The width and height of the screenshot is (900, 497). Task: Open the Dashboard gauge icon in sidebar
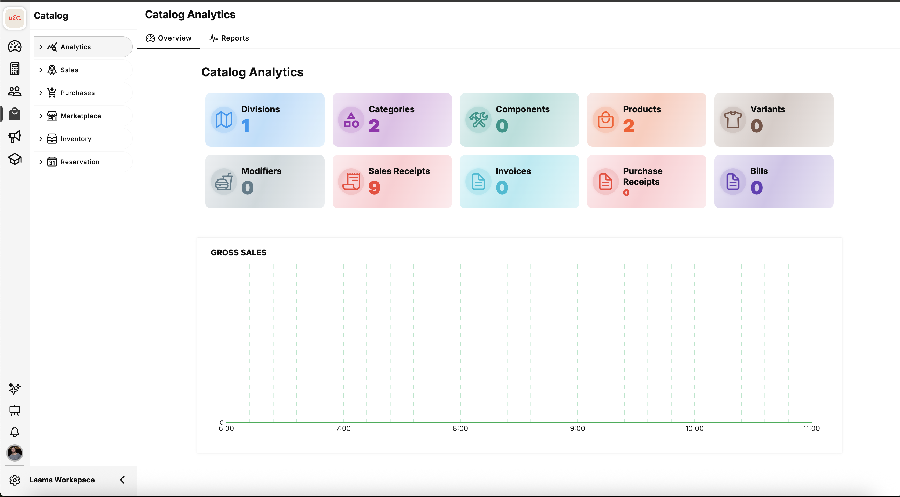(15, 46)
